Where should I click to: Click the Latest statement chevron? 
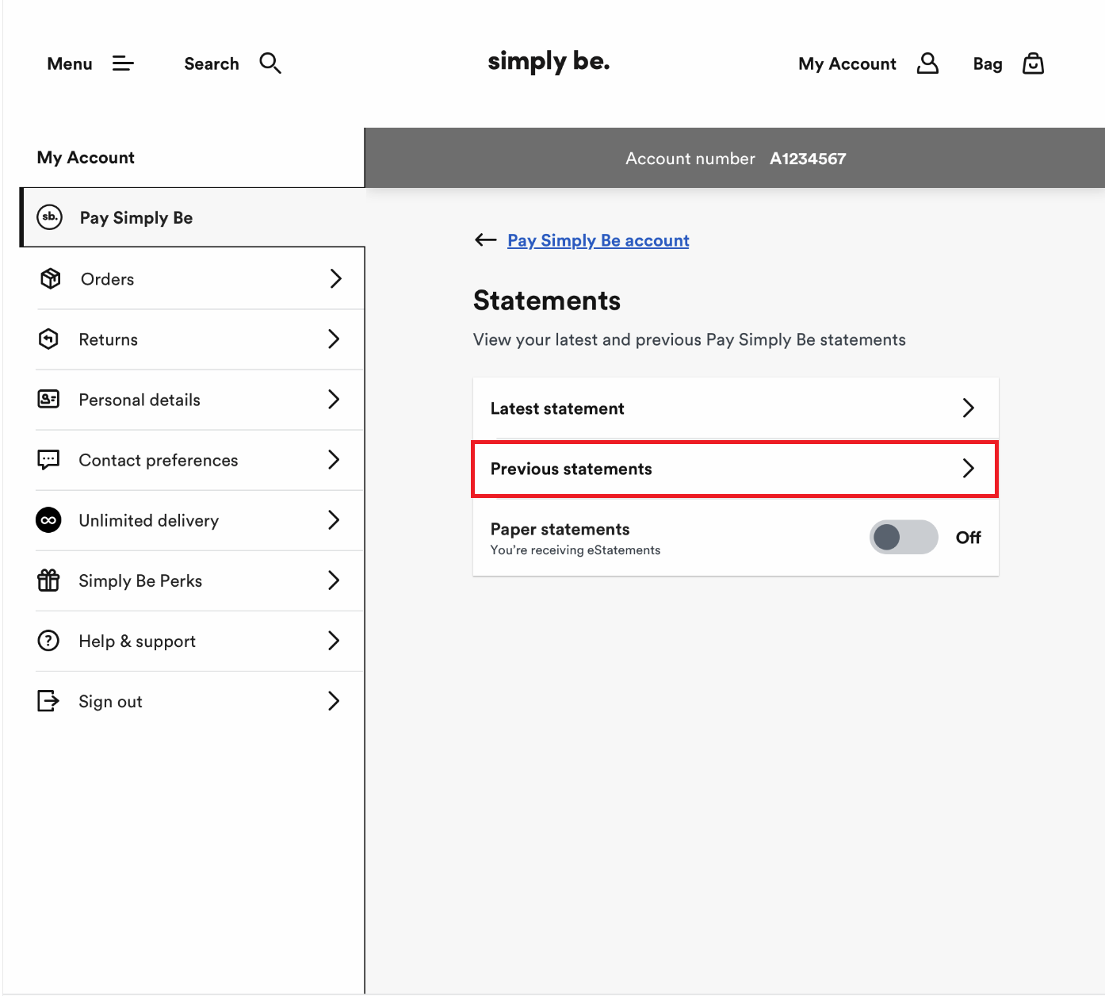[968, 408]
